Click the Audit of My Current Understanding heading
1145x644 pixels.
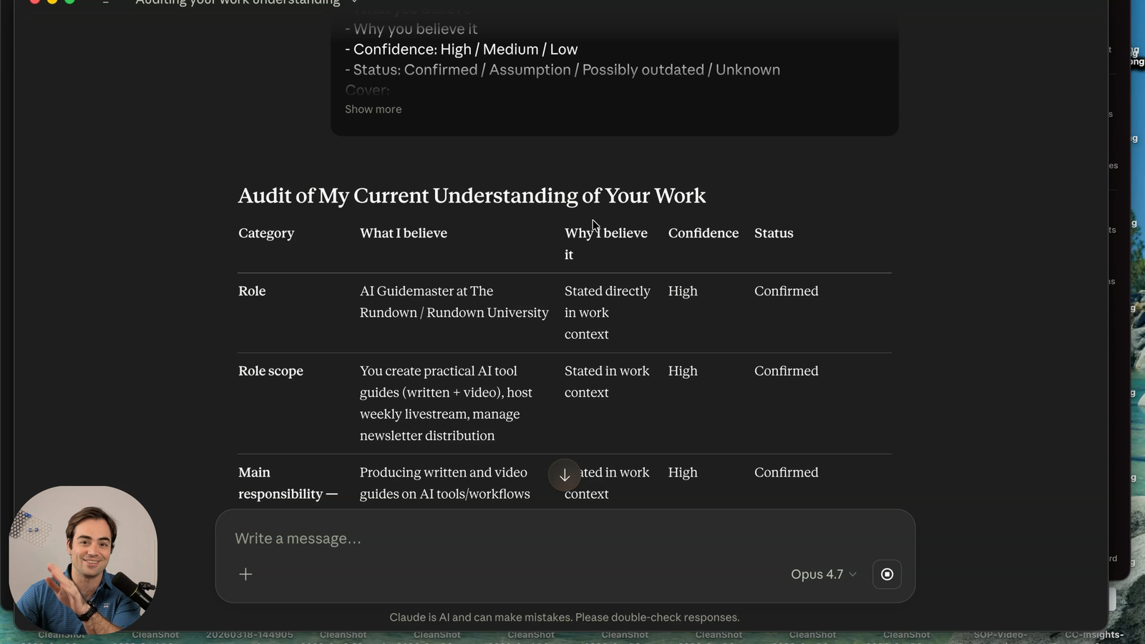tap(472, 195)
